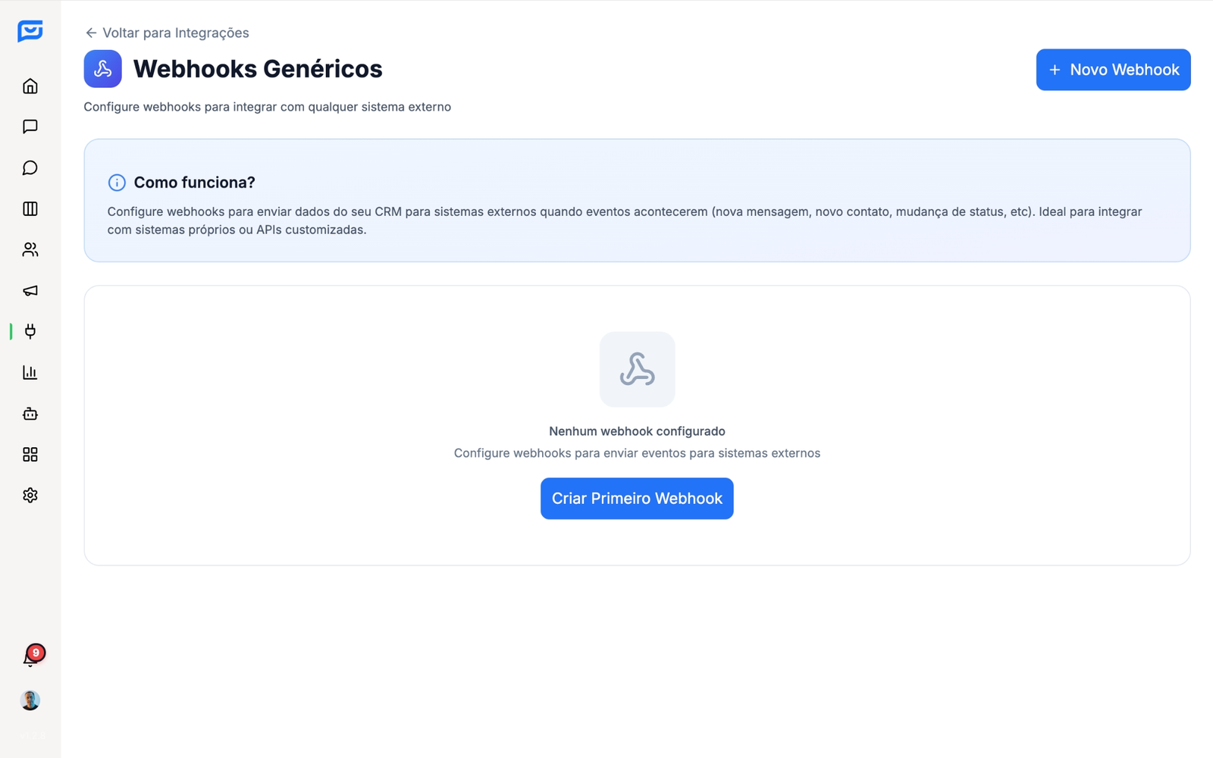Open the contacts sidebar icon

click(x=30, y=249)
